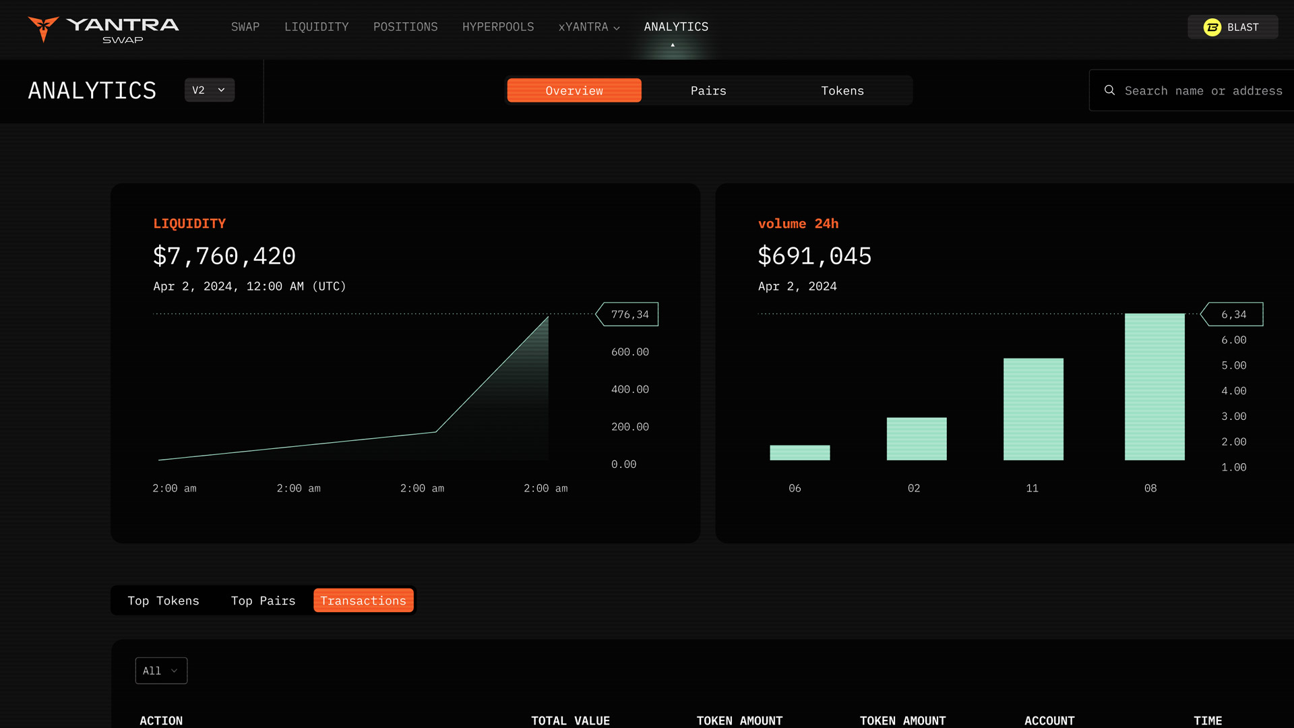Open the V2 version dropdown
Viewport: 1294px width, 728px height.
(209, 90)
